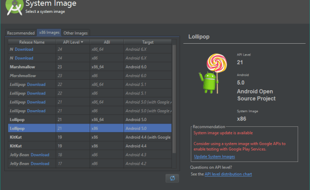Image resolution: width=310 pixels, height=190 pixels.
Task: Click the Jelly Bean API 17 release name
Action: click(x=20, y=163)
